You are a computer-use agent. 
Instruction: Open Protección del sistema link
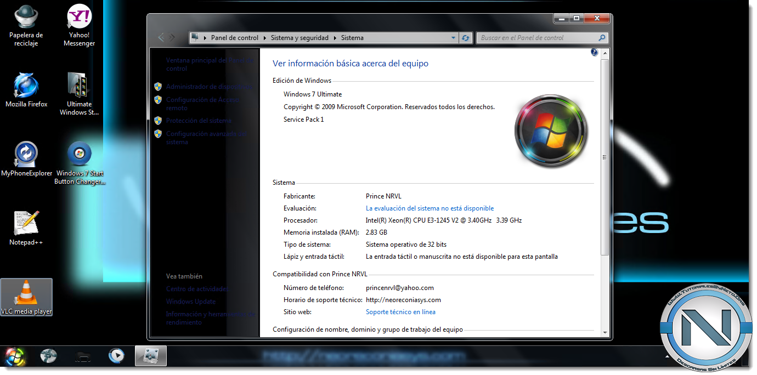[199, 121]
